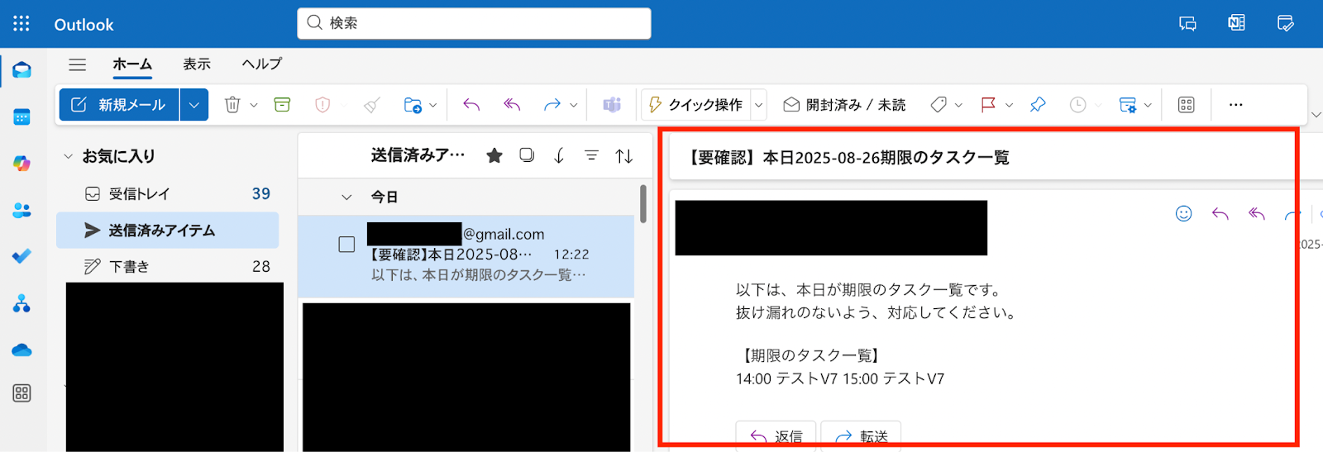Select the 送信済みアイテム folder
The width and height of the screenshot is (1323, 452).
pos(168,231)
